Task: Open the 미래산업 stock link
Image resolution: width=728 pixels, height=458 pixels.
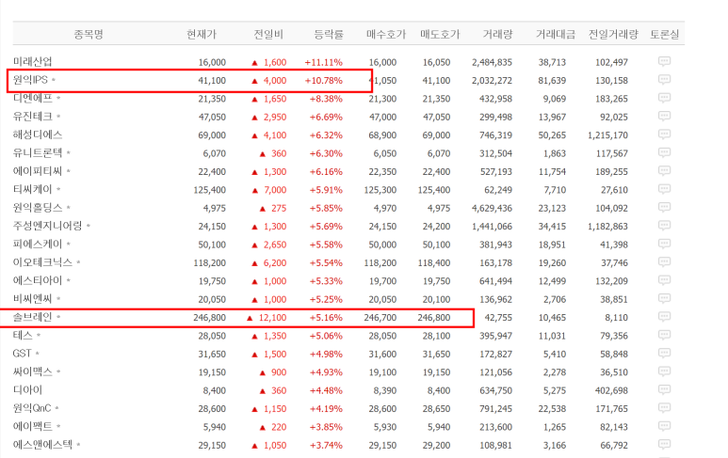Action: pos(33,62)
